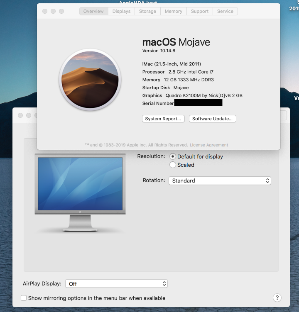Click the 2.8 GHz Intel Core i7 text
This screenshot has height=312, width=299.
(191, 72)
